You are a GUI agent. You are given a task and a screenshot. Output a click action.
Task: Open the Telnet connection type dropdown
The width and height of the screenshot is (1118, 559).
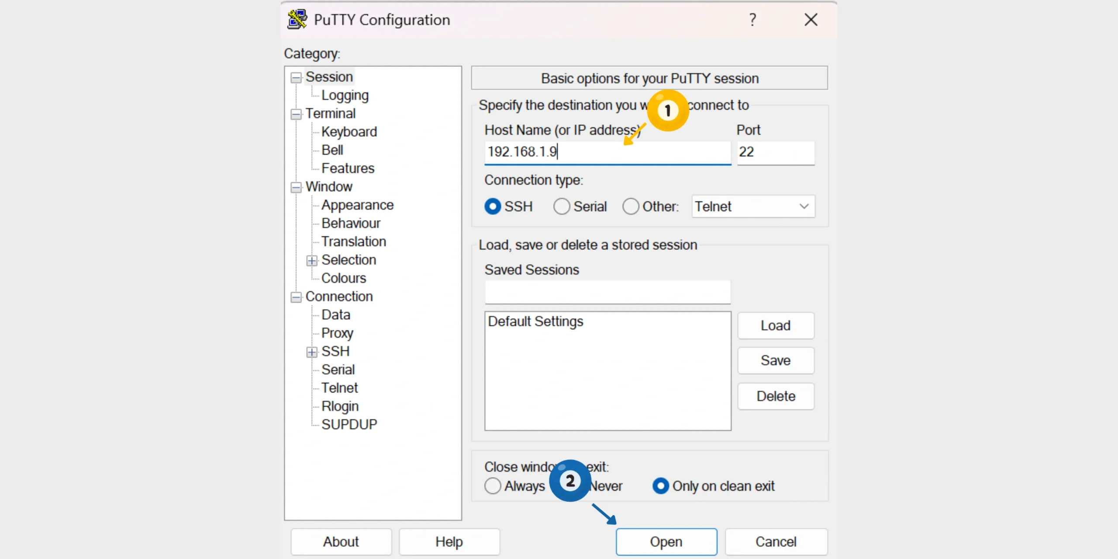753,207
